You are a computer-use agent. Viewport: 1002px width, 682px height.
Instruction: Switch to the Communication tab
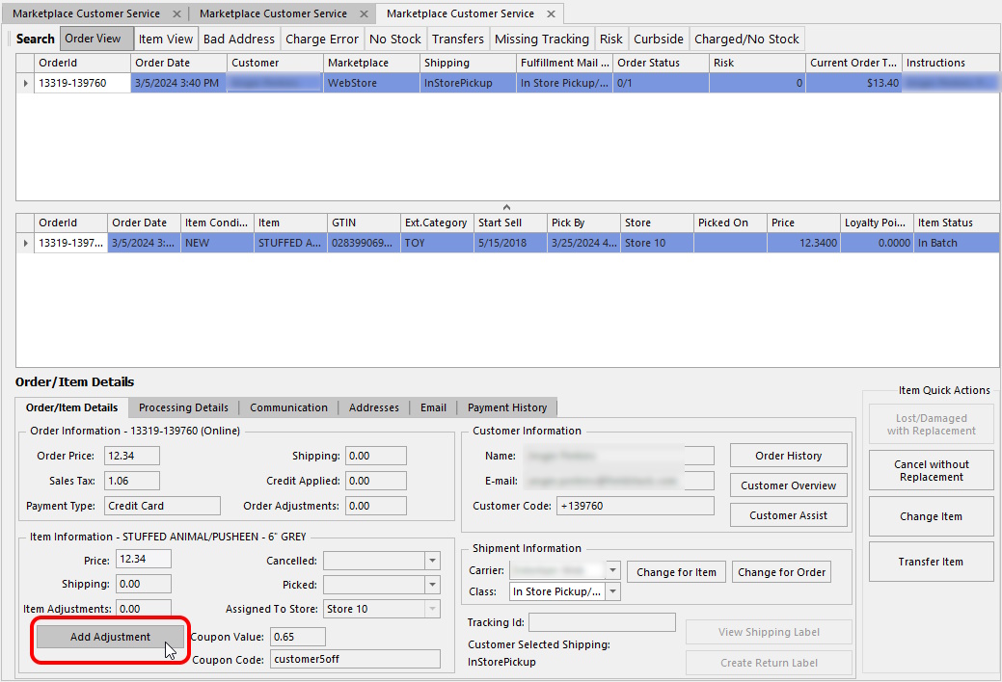[x=289, y=407]
